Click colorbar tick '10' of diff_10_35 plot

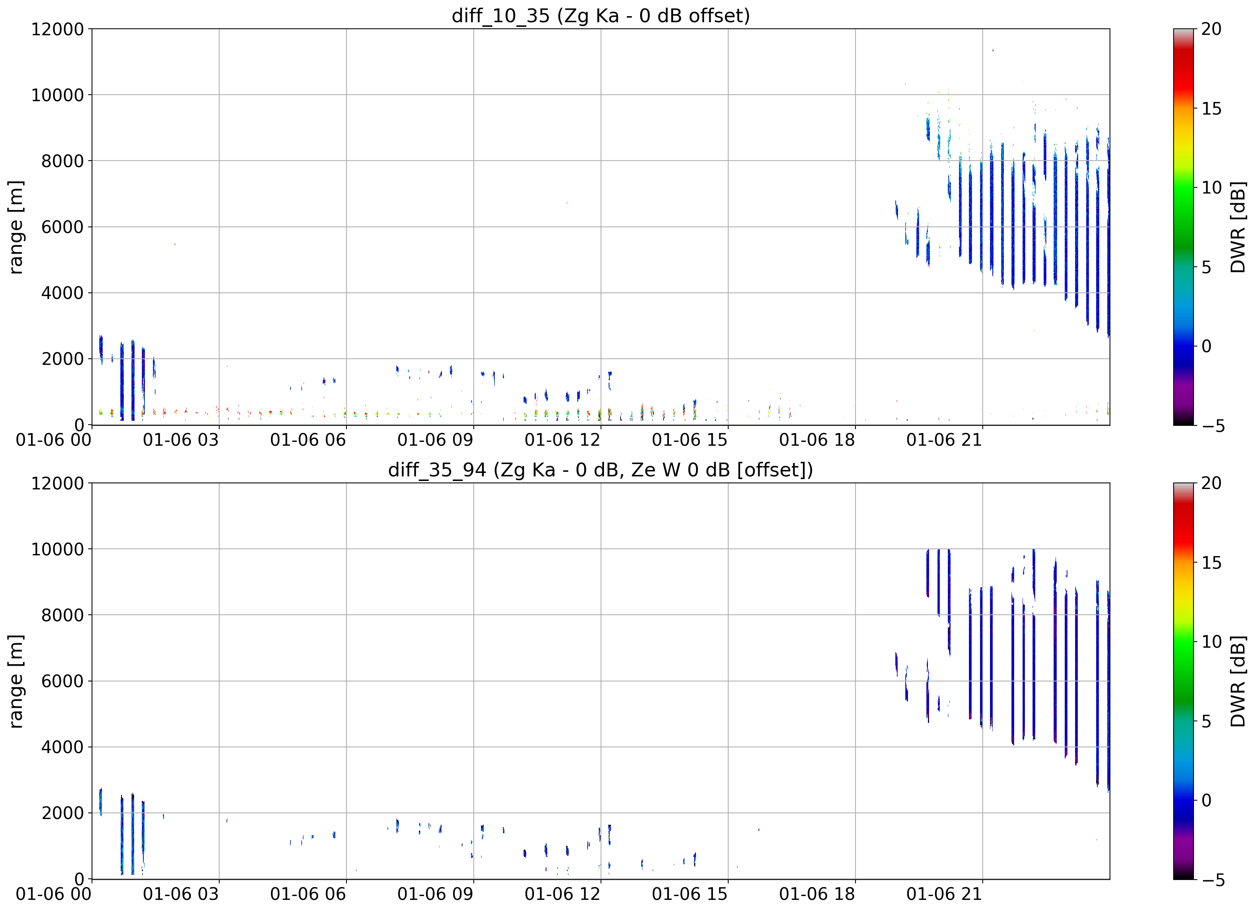point(1212,188)
